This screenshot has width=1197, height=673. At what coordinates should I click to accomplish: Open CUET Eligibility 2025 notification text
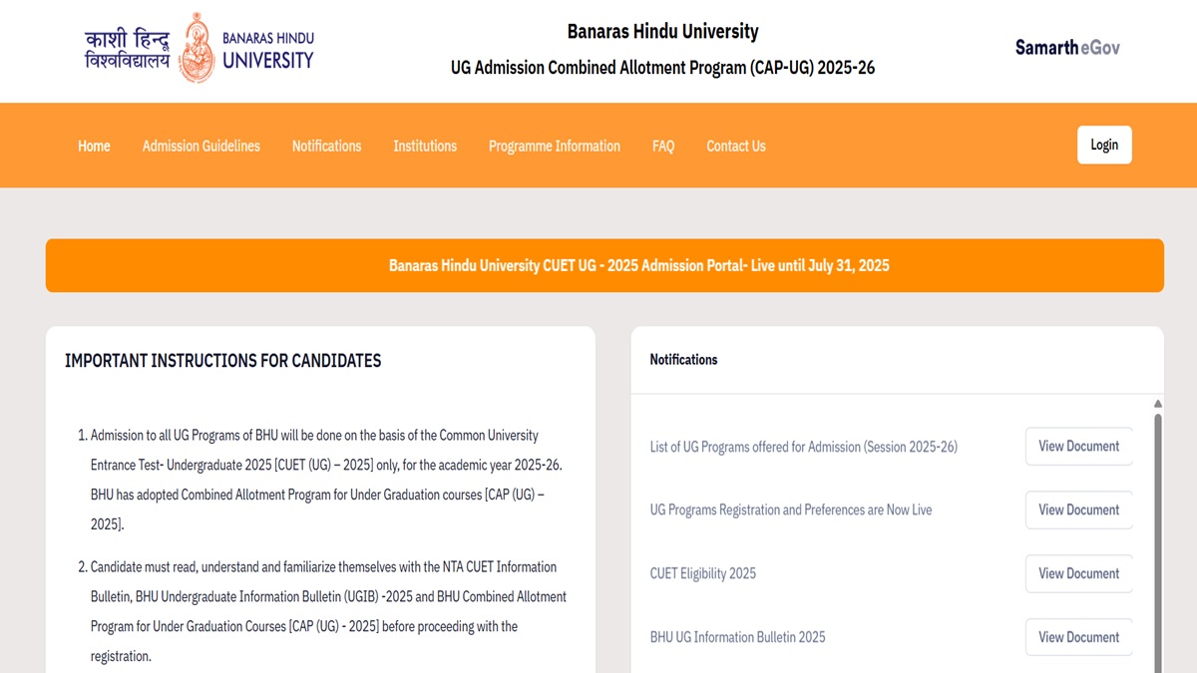pyautogui.click(x=702, y=573)
